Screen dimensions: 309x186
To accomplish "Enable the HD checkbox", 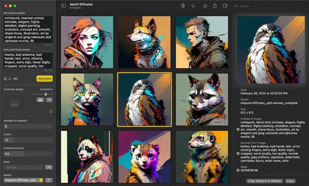I will 5,78.
